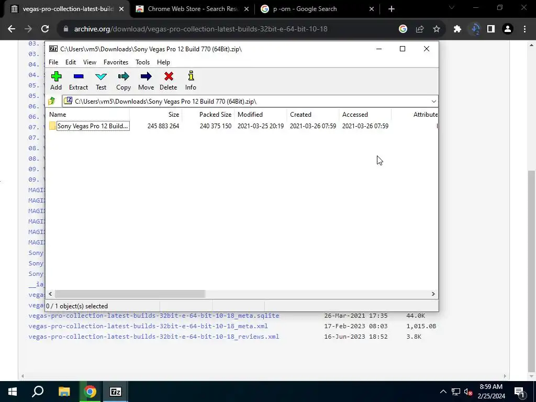Open File Explorer from the taskbar

pos(64,392)
